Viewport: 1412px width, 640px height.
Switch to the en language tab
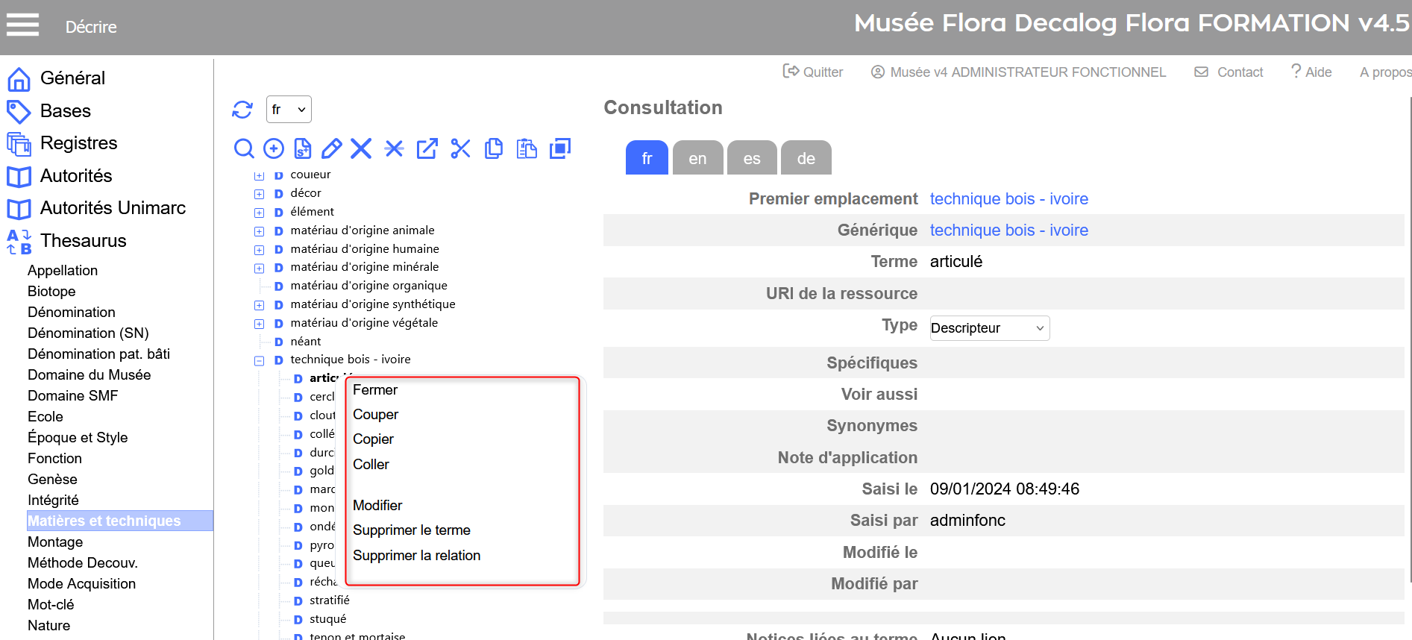697,158
